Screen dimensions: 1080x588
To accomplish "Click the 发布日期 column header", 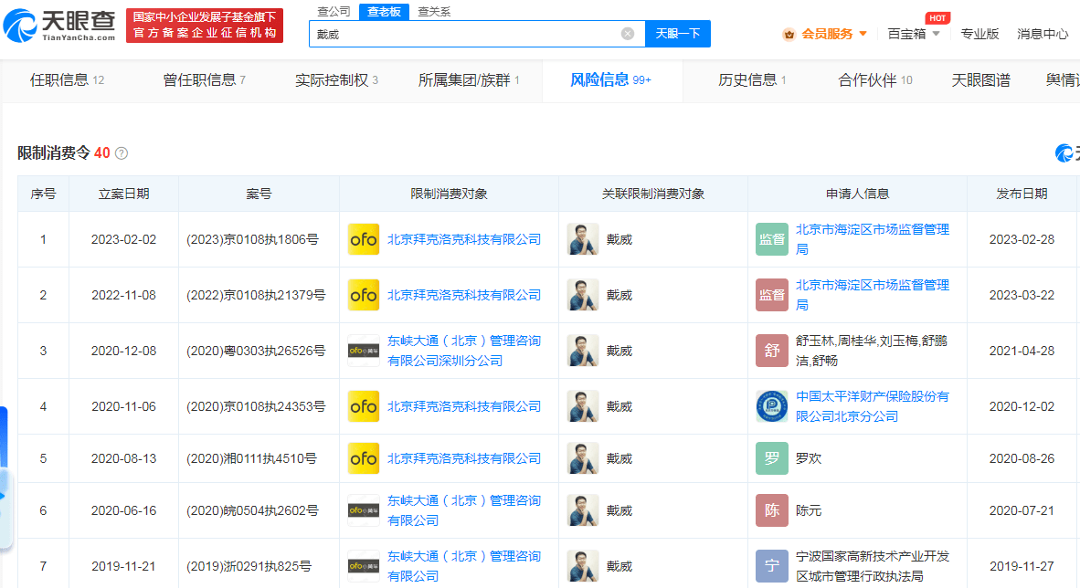I will (1022, 194).
